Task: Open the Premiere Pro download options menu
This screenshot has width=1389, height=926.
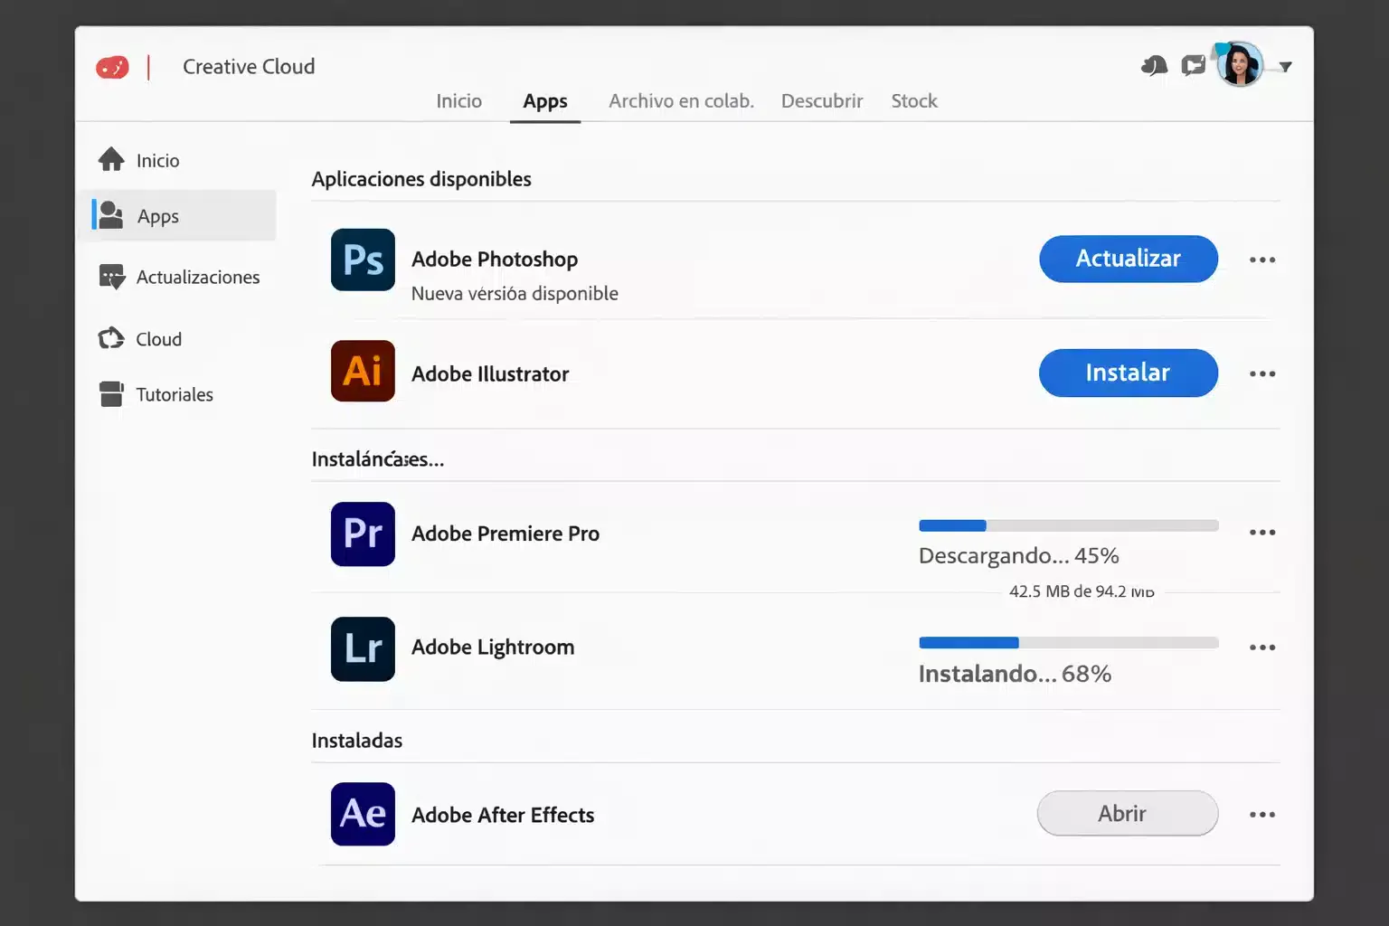Action: click(1262, 533)
